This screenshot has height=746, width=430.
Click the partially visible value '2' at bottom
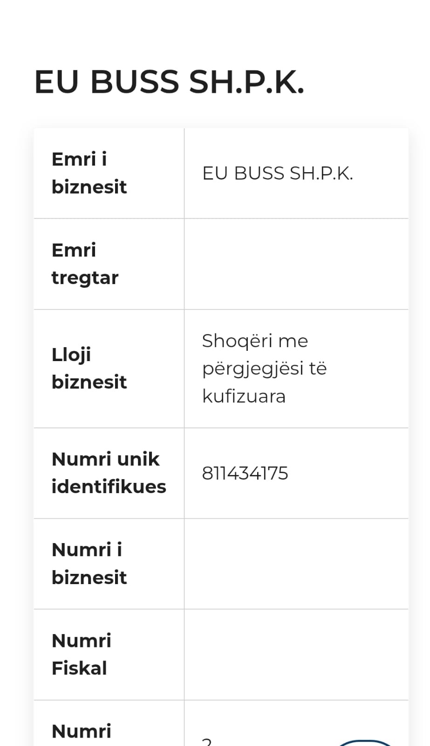207,741
